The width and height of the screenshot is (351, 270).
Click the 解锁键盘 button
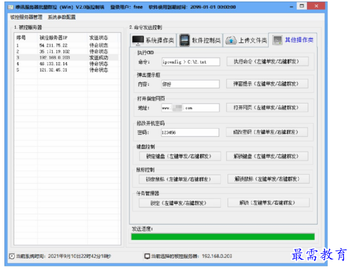268,156
